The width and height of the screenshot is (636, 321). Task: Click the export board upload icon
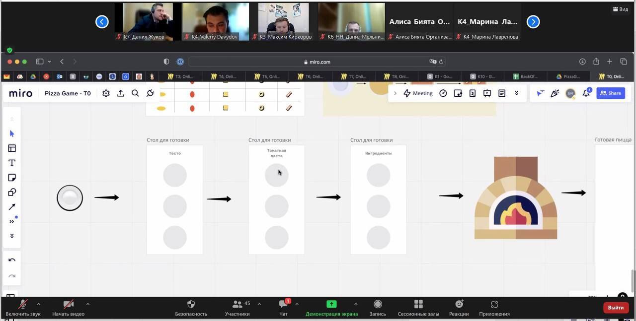pos(121,93)
